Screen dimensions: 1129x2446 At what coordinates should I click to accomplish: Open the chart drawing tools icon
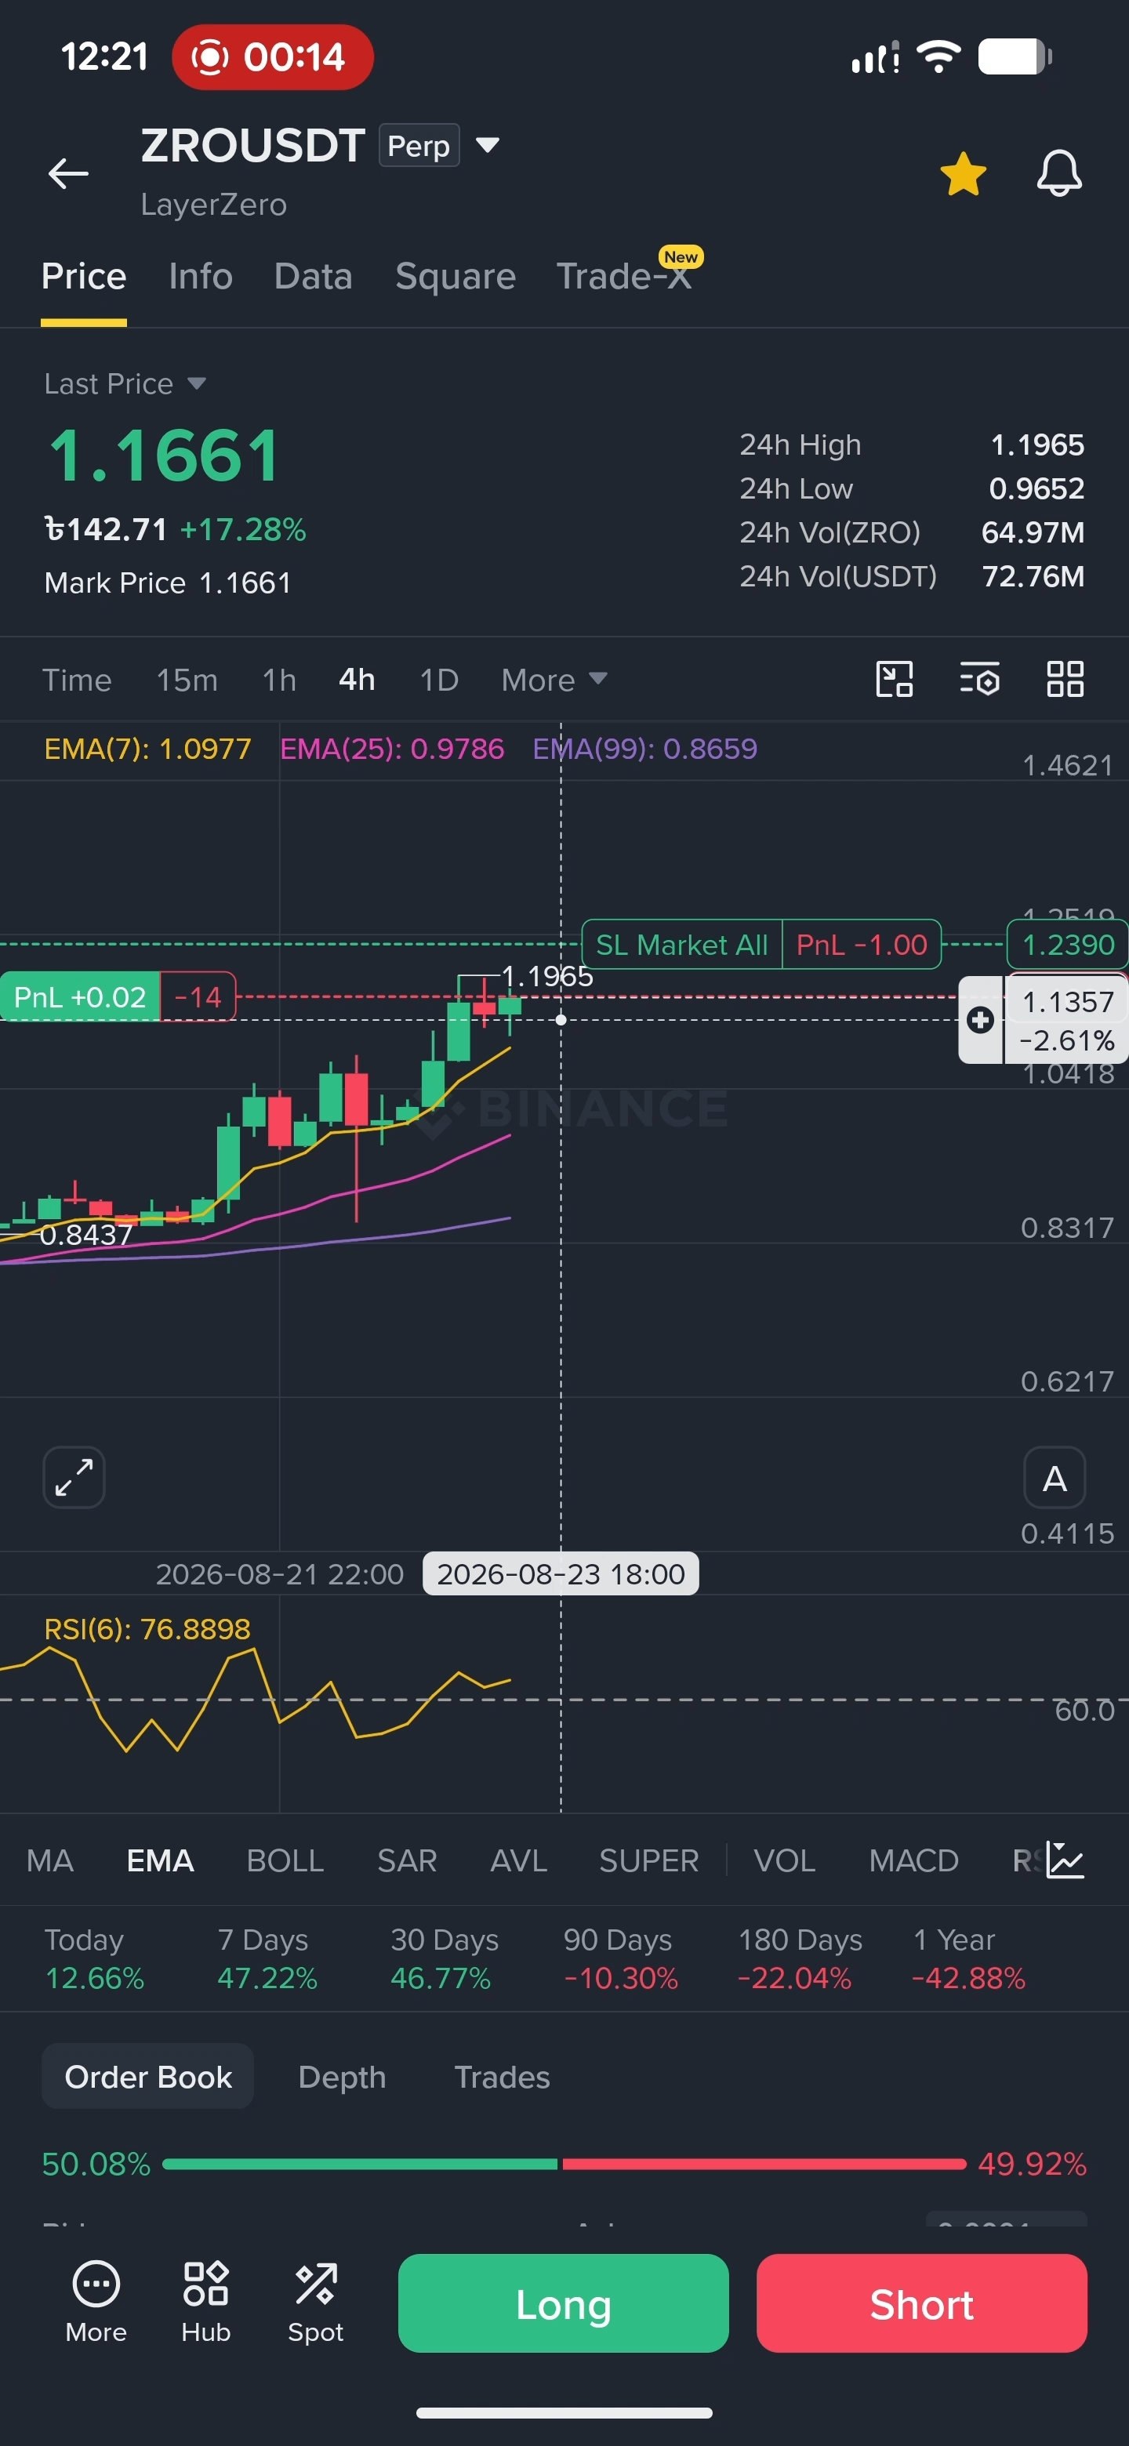point(894,679)
